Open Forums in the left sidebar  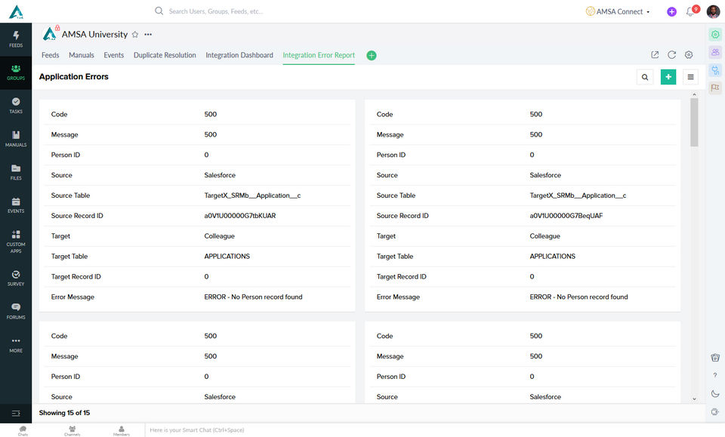(x=16, y=312)
